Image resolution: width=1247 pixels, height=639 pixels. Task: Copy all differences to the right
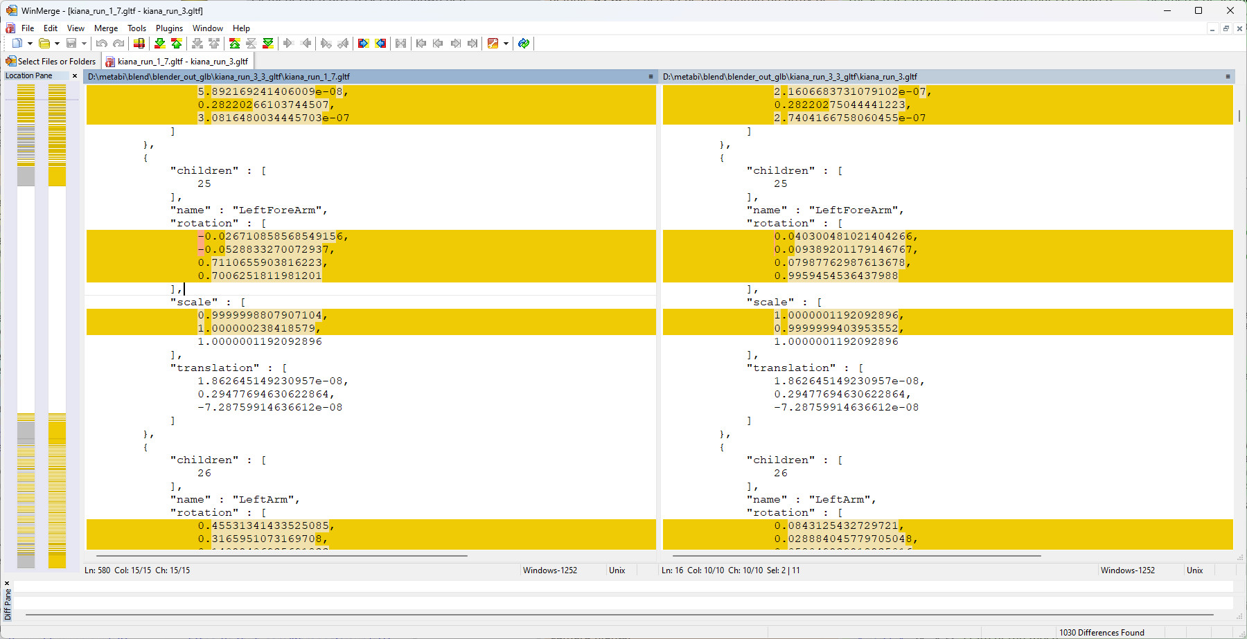coord(363,44)
